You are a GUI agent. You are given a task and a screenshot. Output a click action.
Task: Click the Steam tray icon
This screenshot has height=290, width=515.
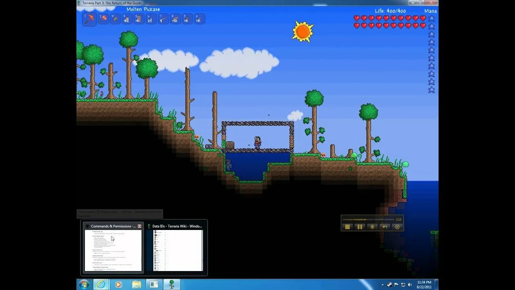(389, 284)
